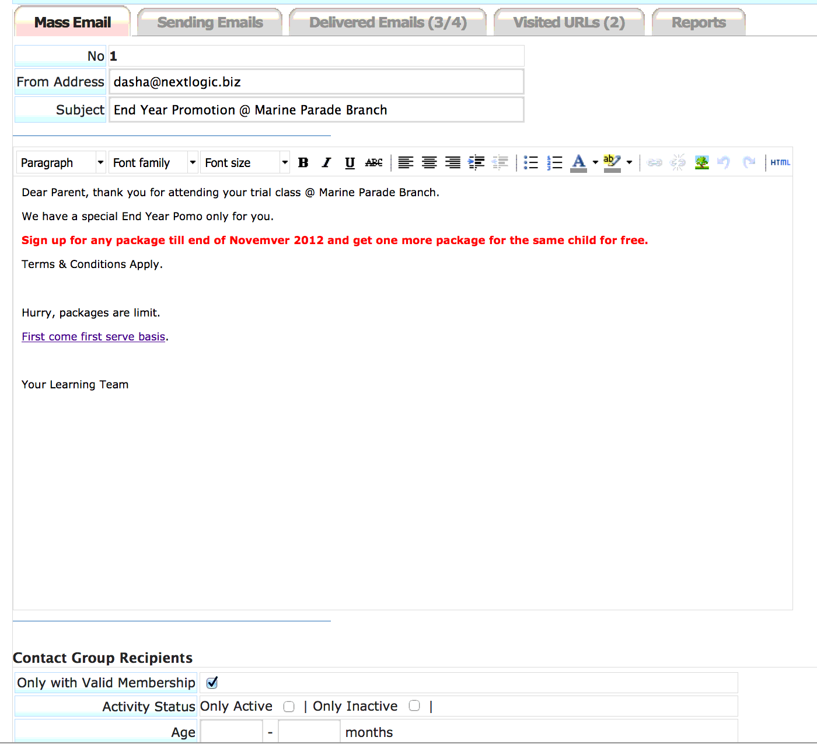This screenshot has width=817, height=744.
Task: Redo the last edit in the editor
Action: 749,163
